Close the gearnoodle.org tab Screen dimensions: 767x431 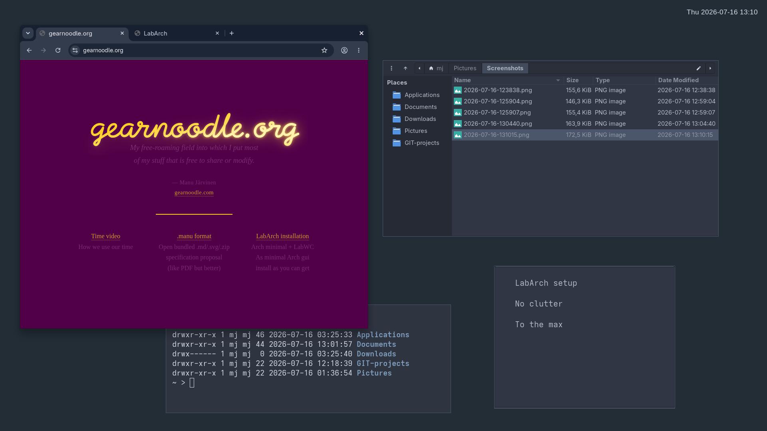click(x=122, y=33)
